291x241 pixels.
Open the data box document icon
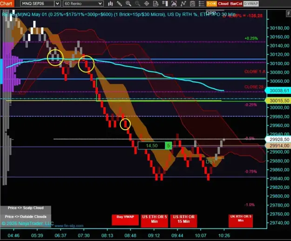156,4
